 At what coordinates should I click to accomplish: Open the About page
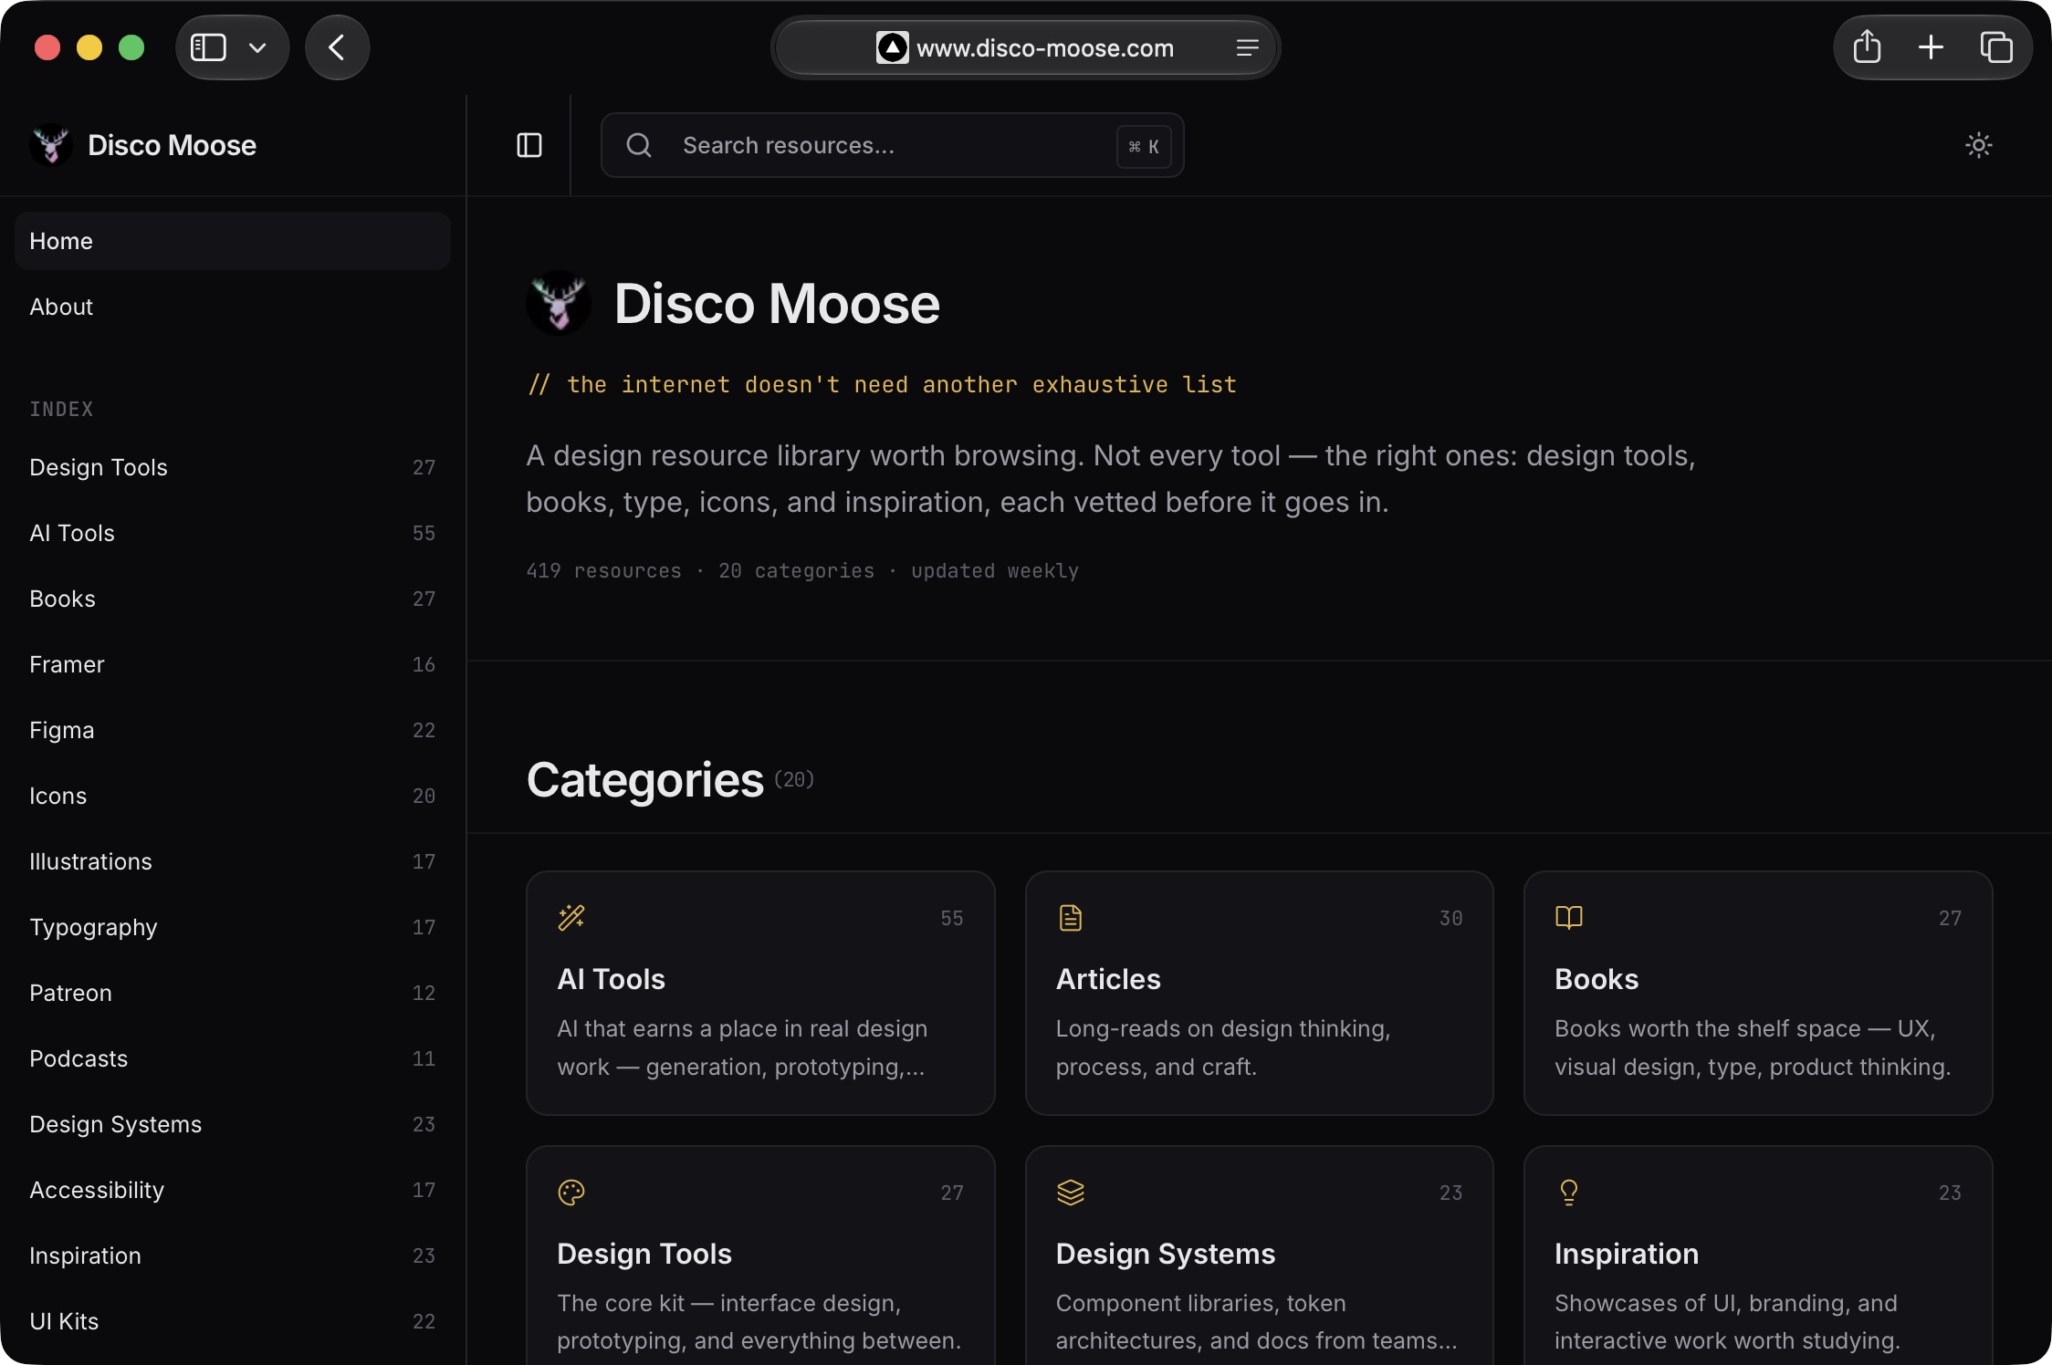pos(233,307)
